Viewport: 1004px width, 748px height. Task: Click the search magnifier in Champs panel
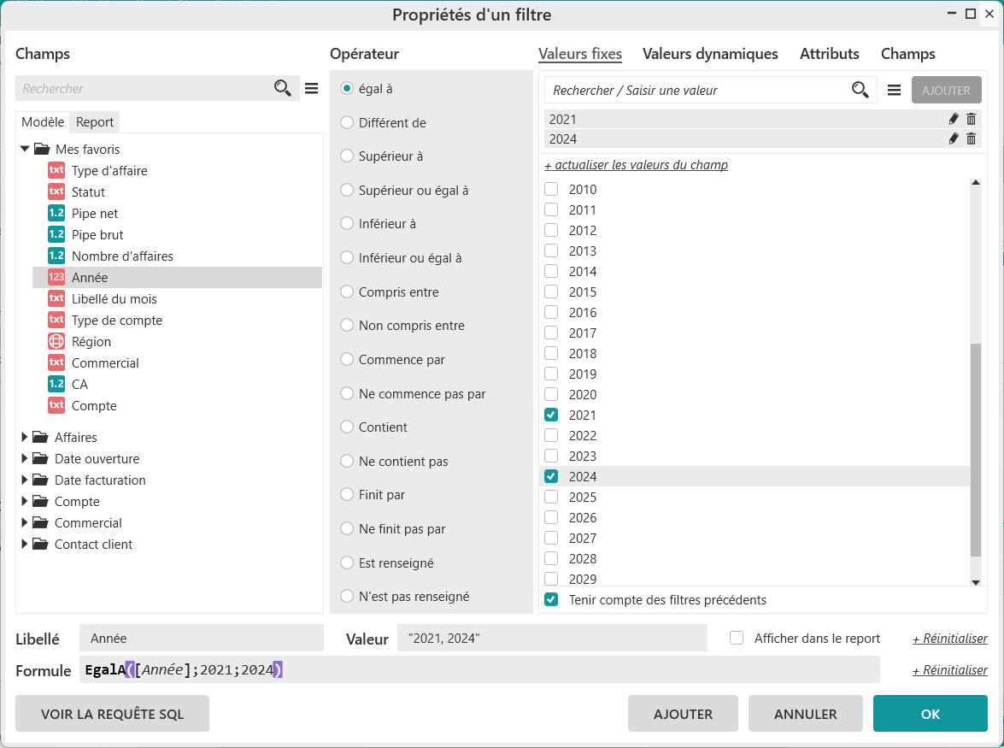click(x=282, y=88)
